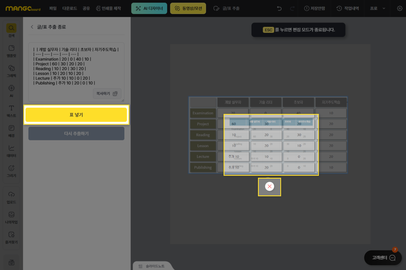Open the 슬라이드노트 tab

pos(152,266)
